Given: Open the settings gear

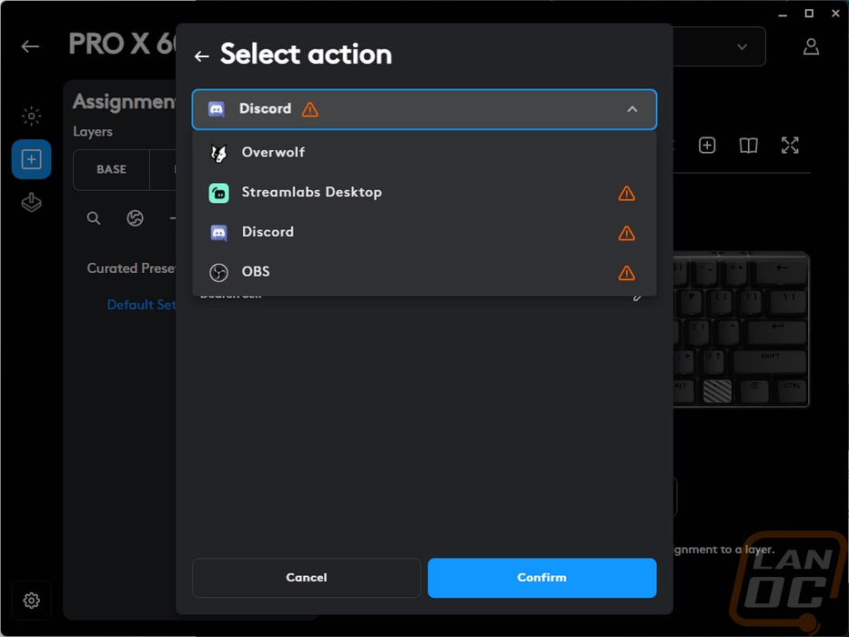Looking at the screenshot, I should (x=32, y=601).
